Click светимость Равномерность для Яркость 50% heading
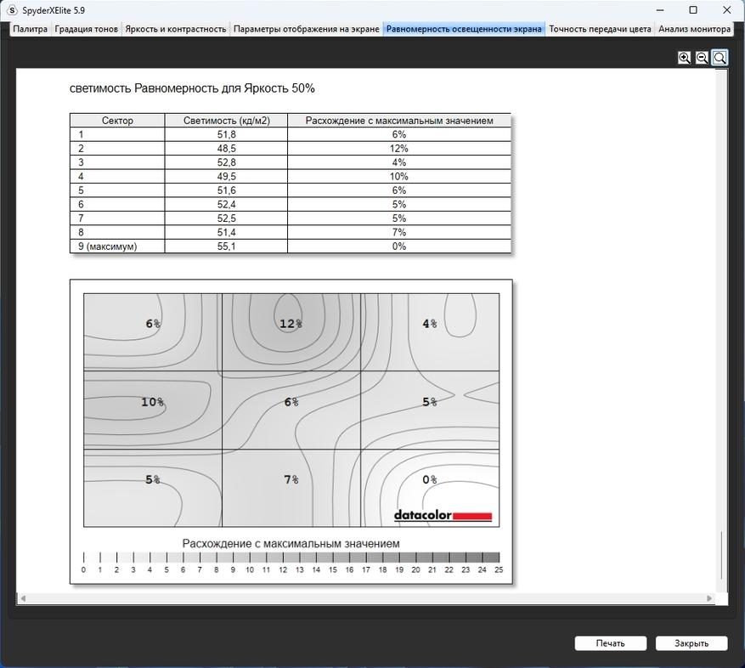The width and height of the screenshot is (745, 668). (192, 88)
